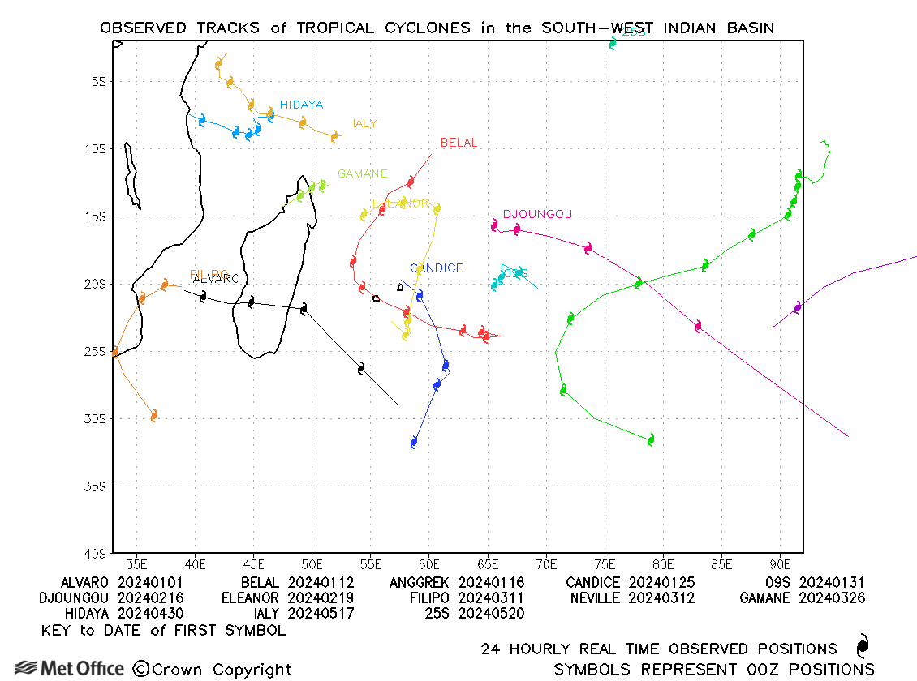Click the teal cyclone symbol at top edge

coord(613,43)
